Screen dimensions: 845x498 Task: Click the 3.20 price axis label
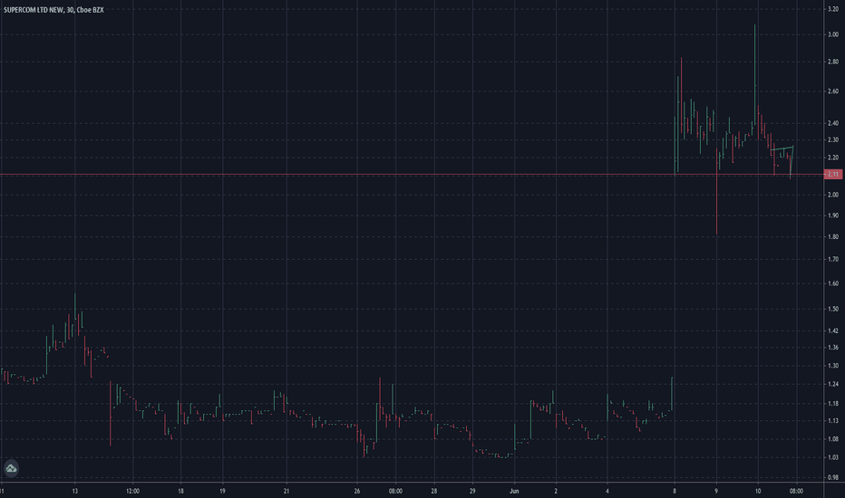[x=832, y=10]
